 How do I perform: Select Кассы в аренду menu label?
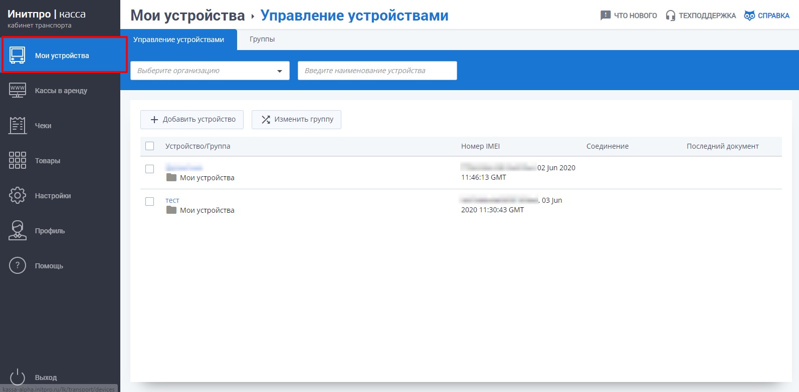(61, 91)
